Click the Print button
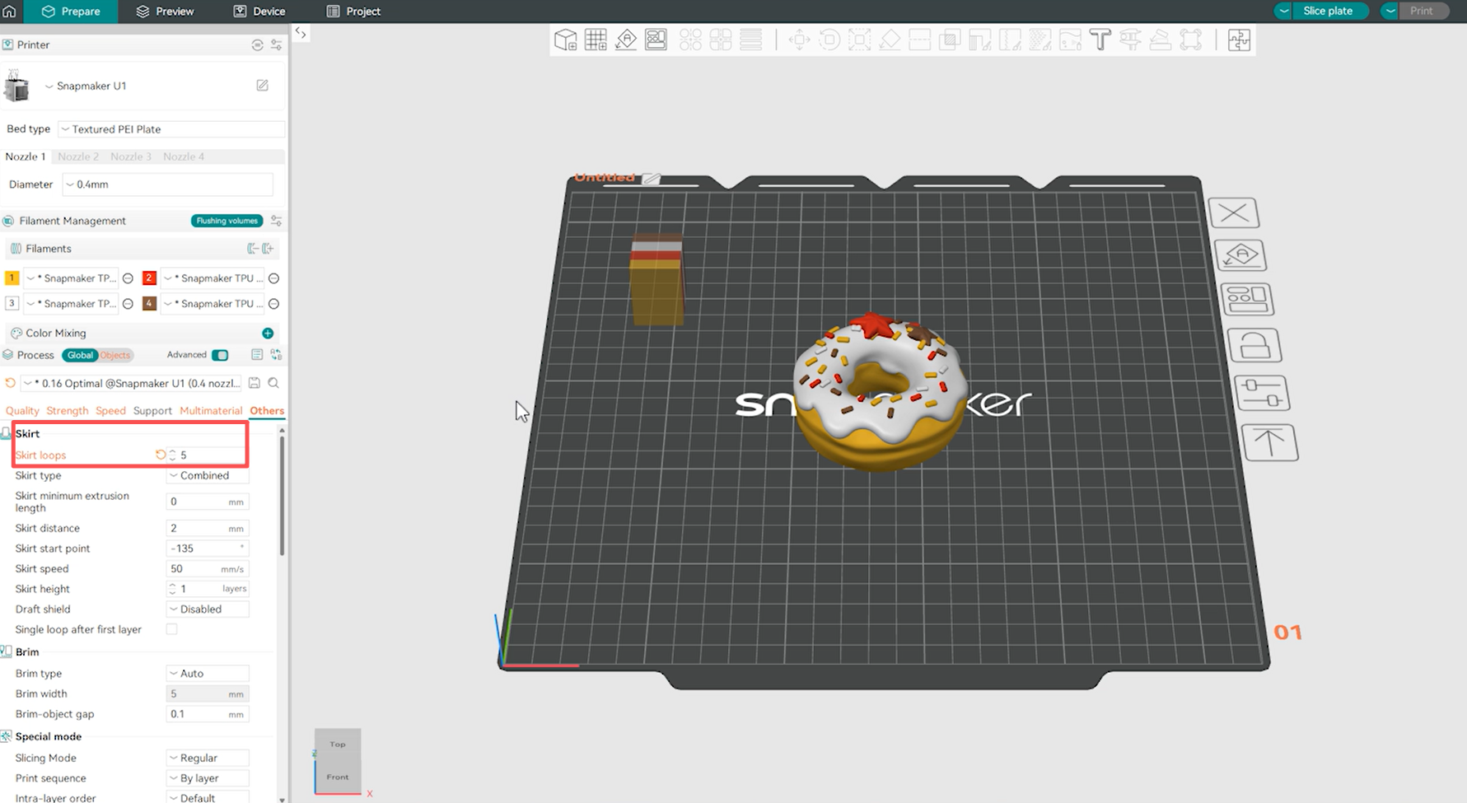Image resolution: width=1467 pixels, height=803 pixels. click(x=1422, y=11)
